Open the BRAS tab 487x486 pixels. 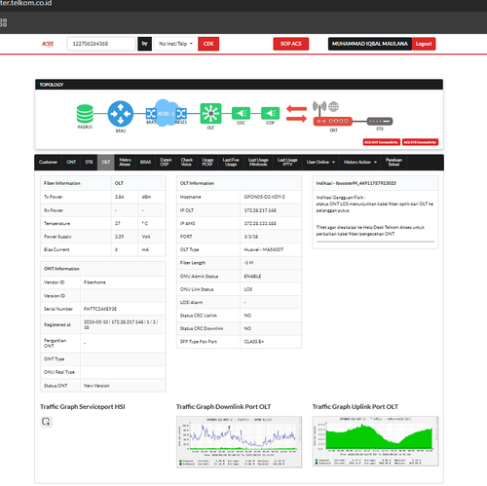coord(145,162)
